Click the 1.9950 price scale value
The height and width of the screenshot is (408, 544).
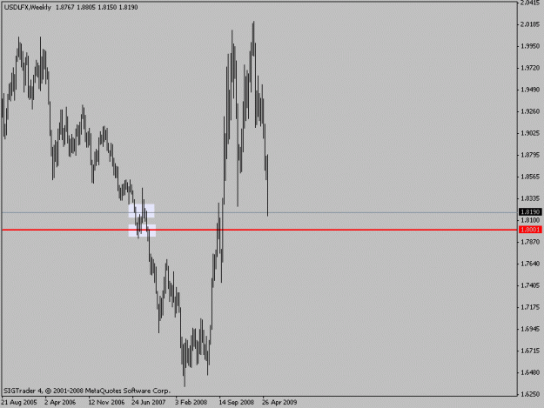pos(530,46)
